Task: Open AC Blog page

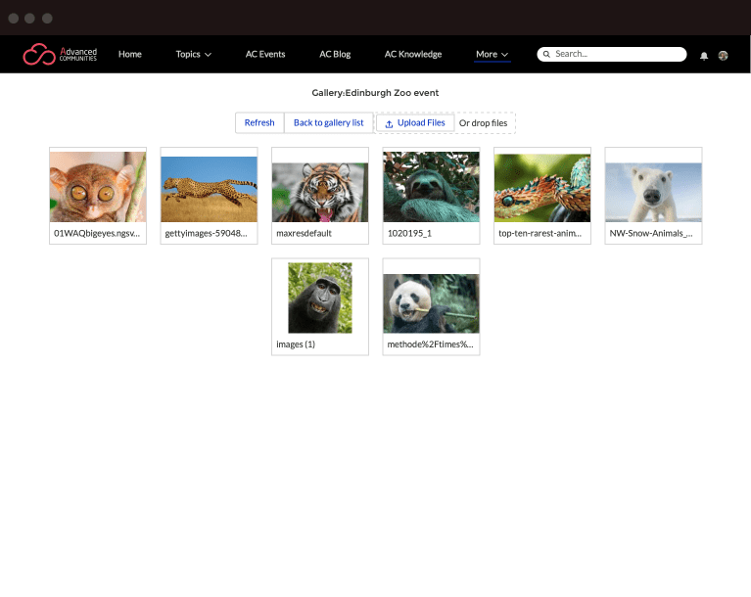Action: (x=335, y=54)
